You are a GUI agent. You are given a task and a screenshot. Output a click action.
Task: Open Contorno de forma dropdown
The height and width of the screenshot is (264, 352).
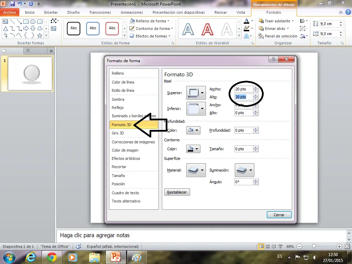(151, 29)
